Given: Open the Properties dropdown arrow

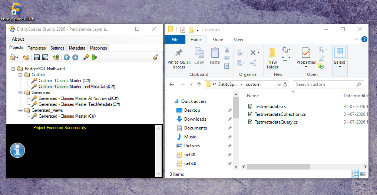Looking at the screenshot, I should click(x=306, y=67).
